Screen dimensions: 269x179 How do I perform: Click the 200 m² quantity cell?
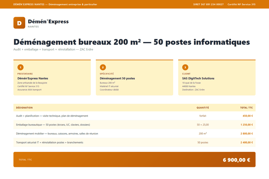click(203, 134)
